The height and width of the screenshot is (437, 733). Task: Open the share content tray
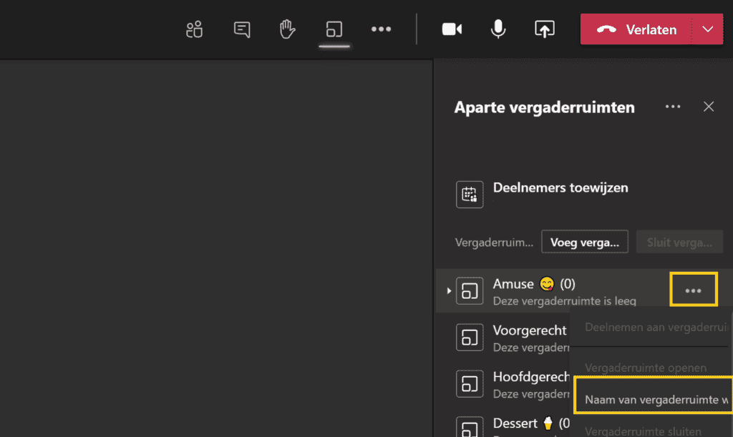(x=545, y=29)
